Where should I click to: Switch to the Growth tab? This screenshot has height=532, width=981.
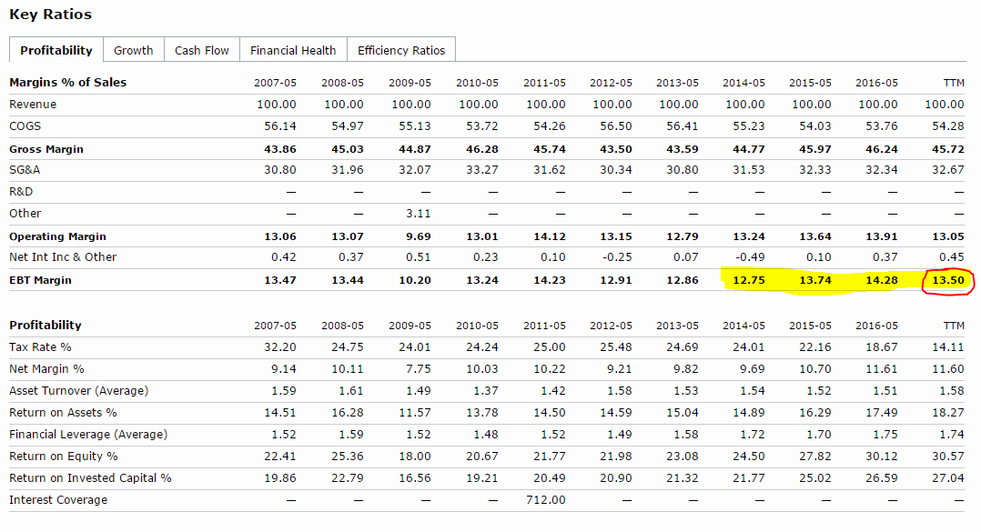click(133, 50)
